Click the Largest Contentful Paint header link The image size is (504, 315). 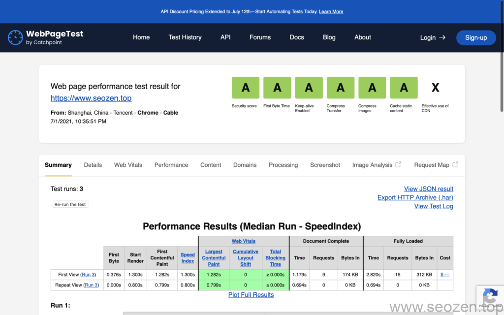(214, 258)
